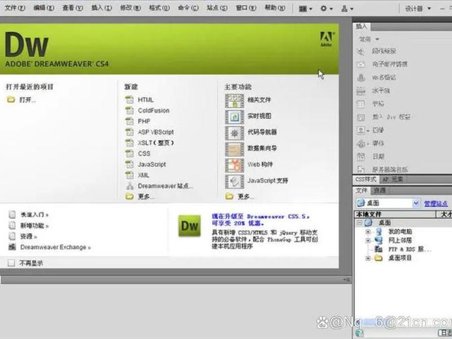452x339 pixels.
Task: Open the 文件 menu
Action: 15,8
